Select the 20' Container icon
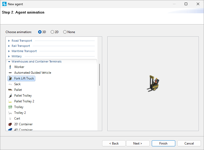The width and height of the screenshot is (204, 150). click(10, 124)
